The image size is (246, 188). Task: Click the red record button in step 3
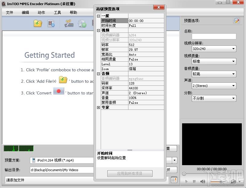(59, 91)
